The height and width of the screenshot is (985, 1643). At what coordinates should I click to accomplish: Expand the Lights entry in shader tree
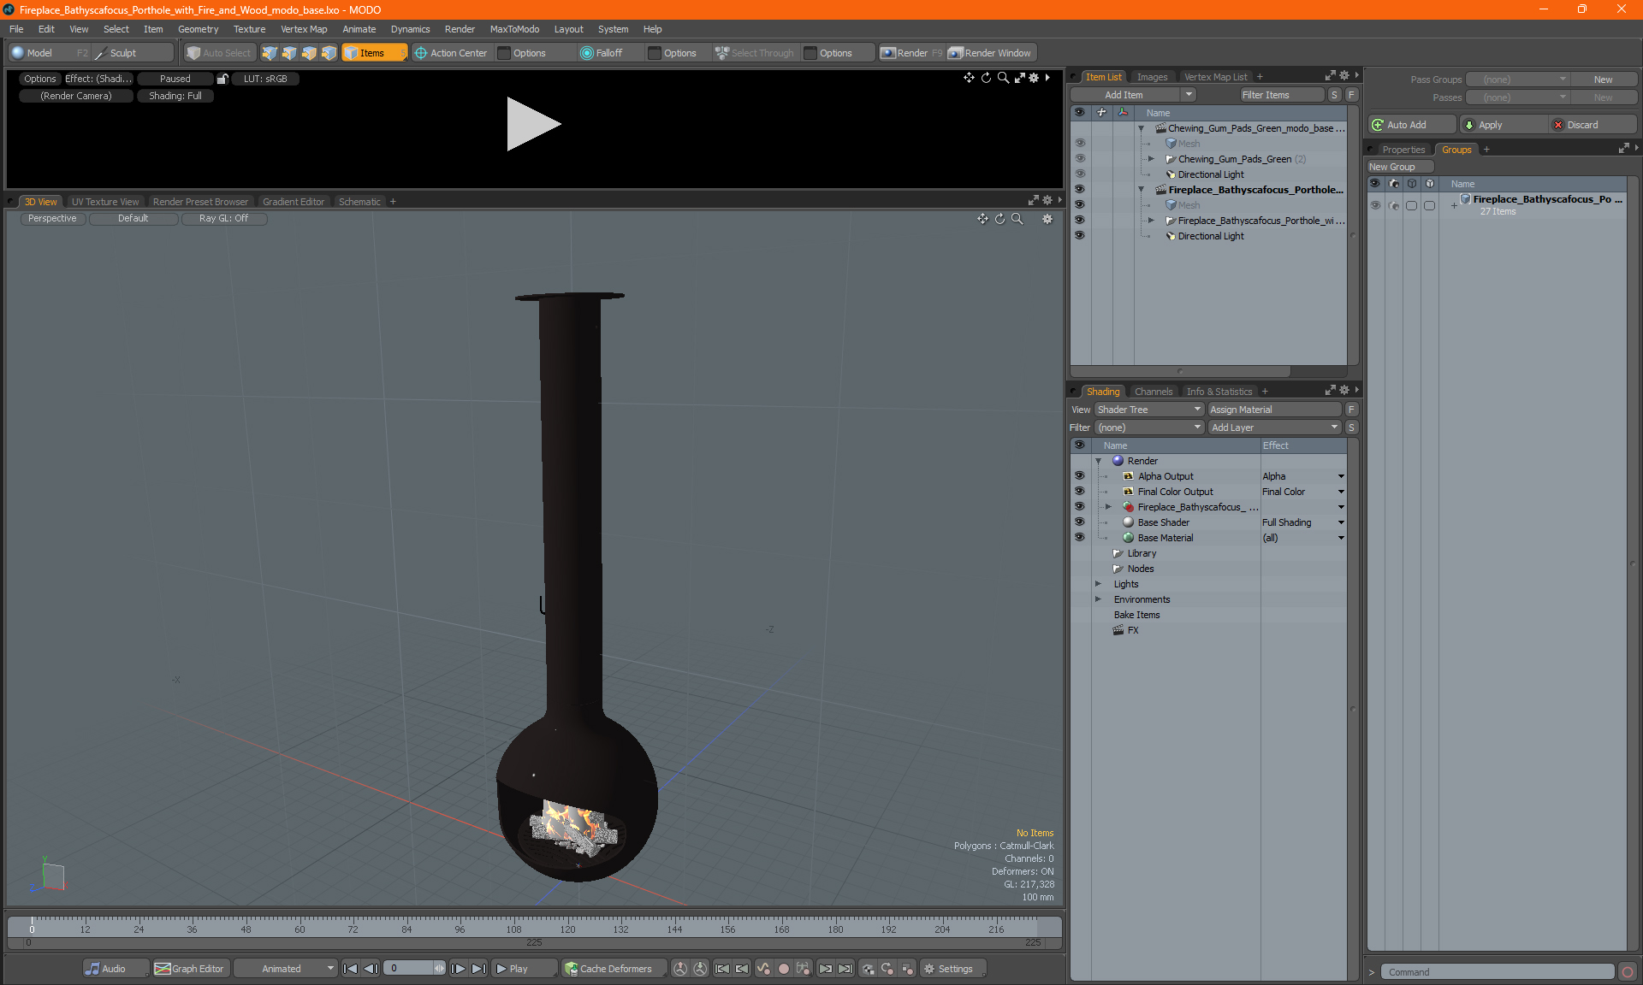(1098, 584)
